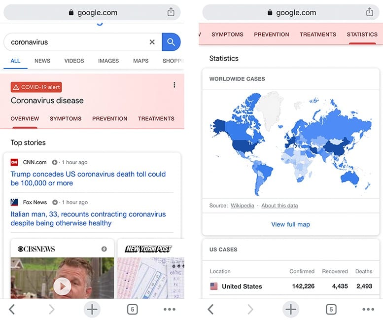This screenshot has height=320, width=383.
Task: Select OVERVIEW tab in coronavirus panel
Action: tap(25, 119)
